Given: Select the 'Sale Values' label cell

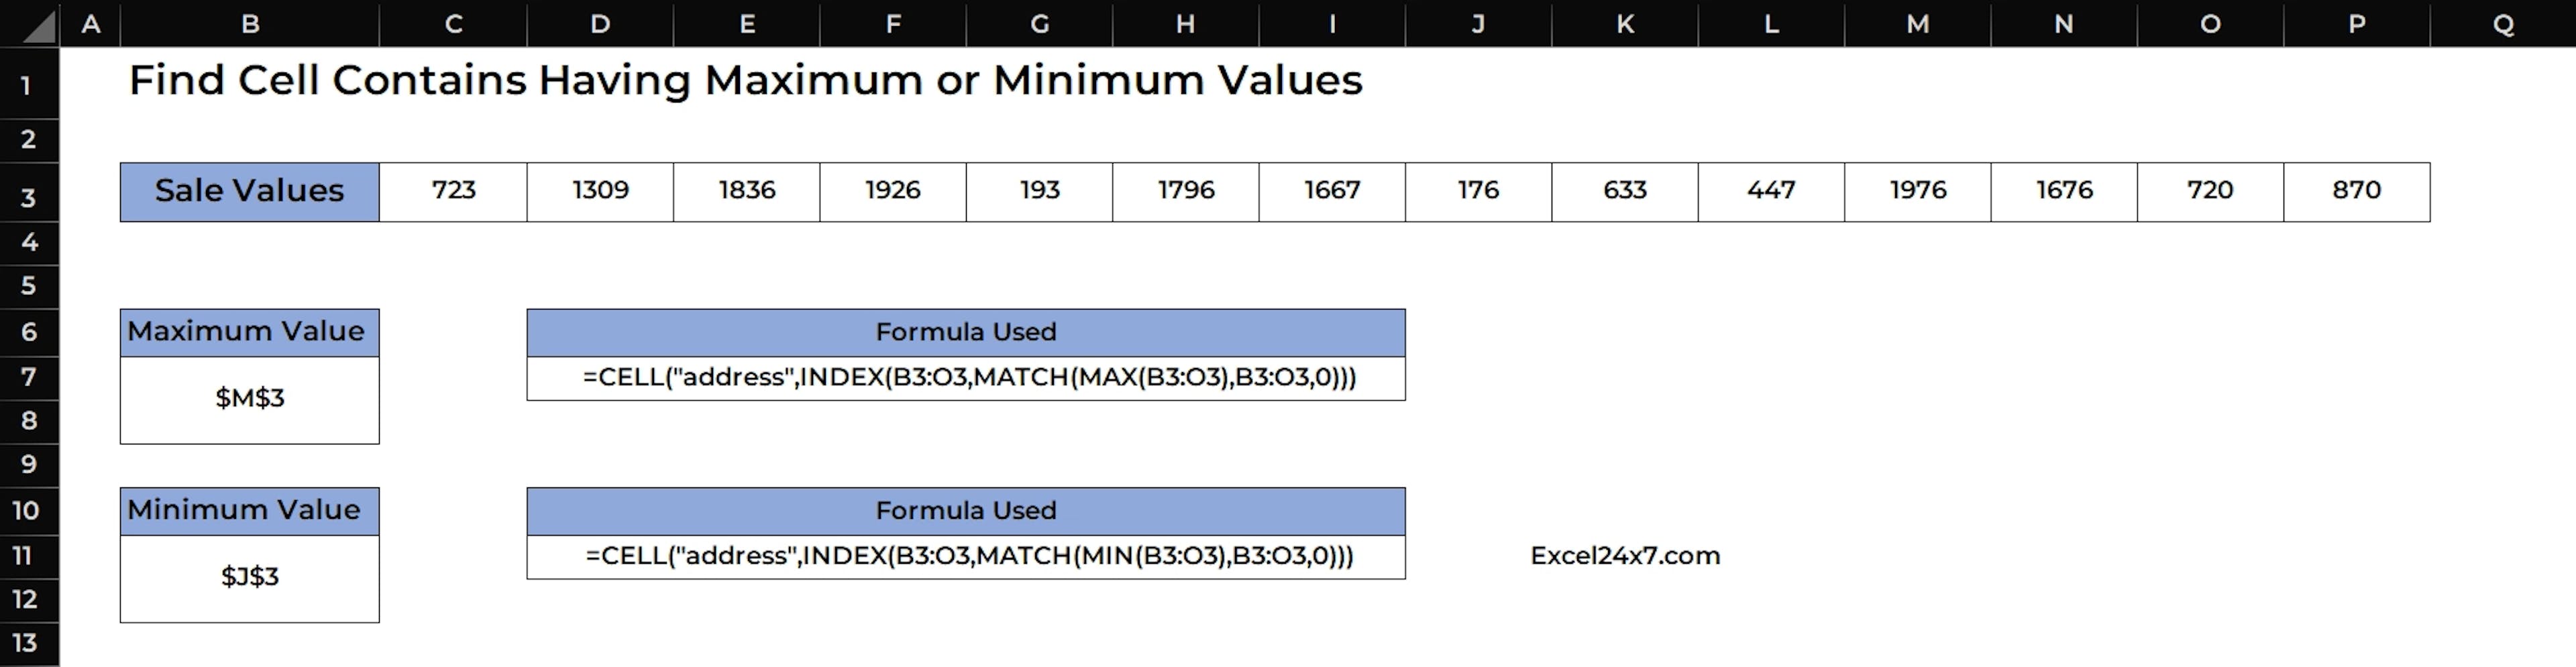Looking at the screenshot, I should [250, 192].
